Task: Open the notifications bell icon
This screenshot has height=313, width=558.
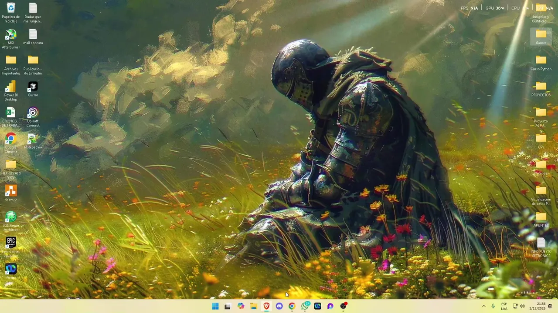Action: coord(550,306)
